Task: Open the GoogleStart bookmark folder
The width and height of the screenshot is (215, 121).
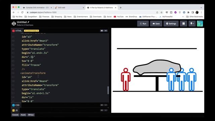Action: click(31, 16)
